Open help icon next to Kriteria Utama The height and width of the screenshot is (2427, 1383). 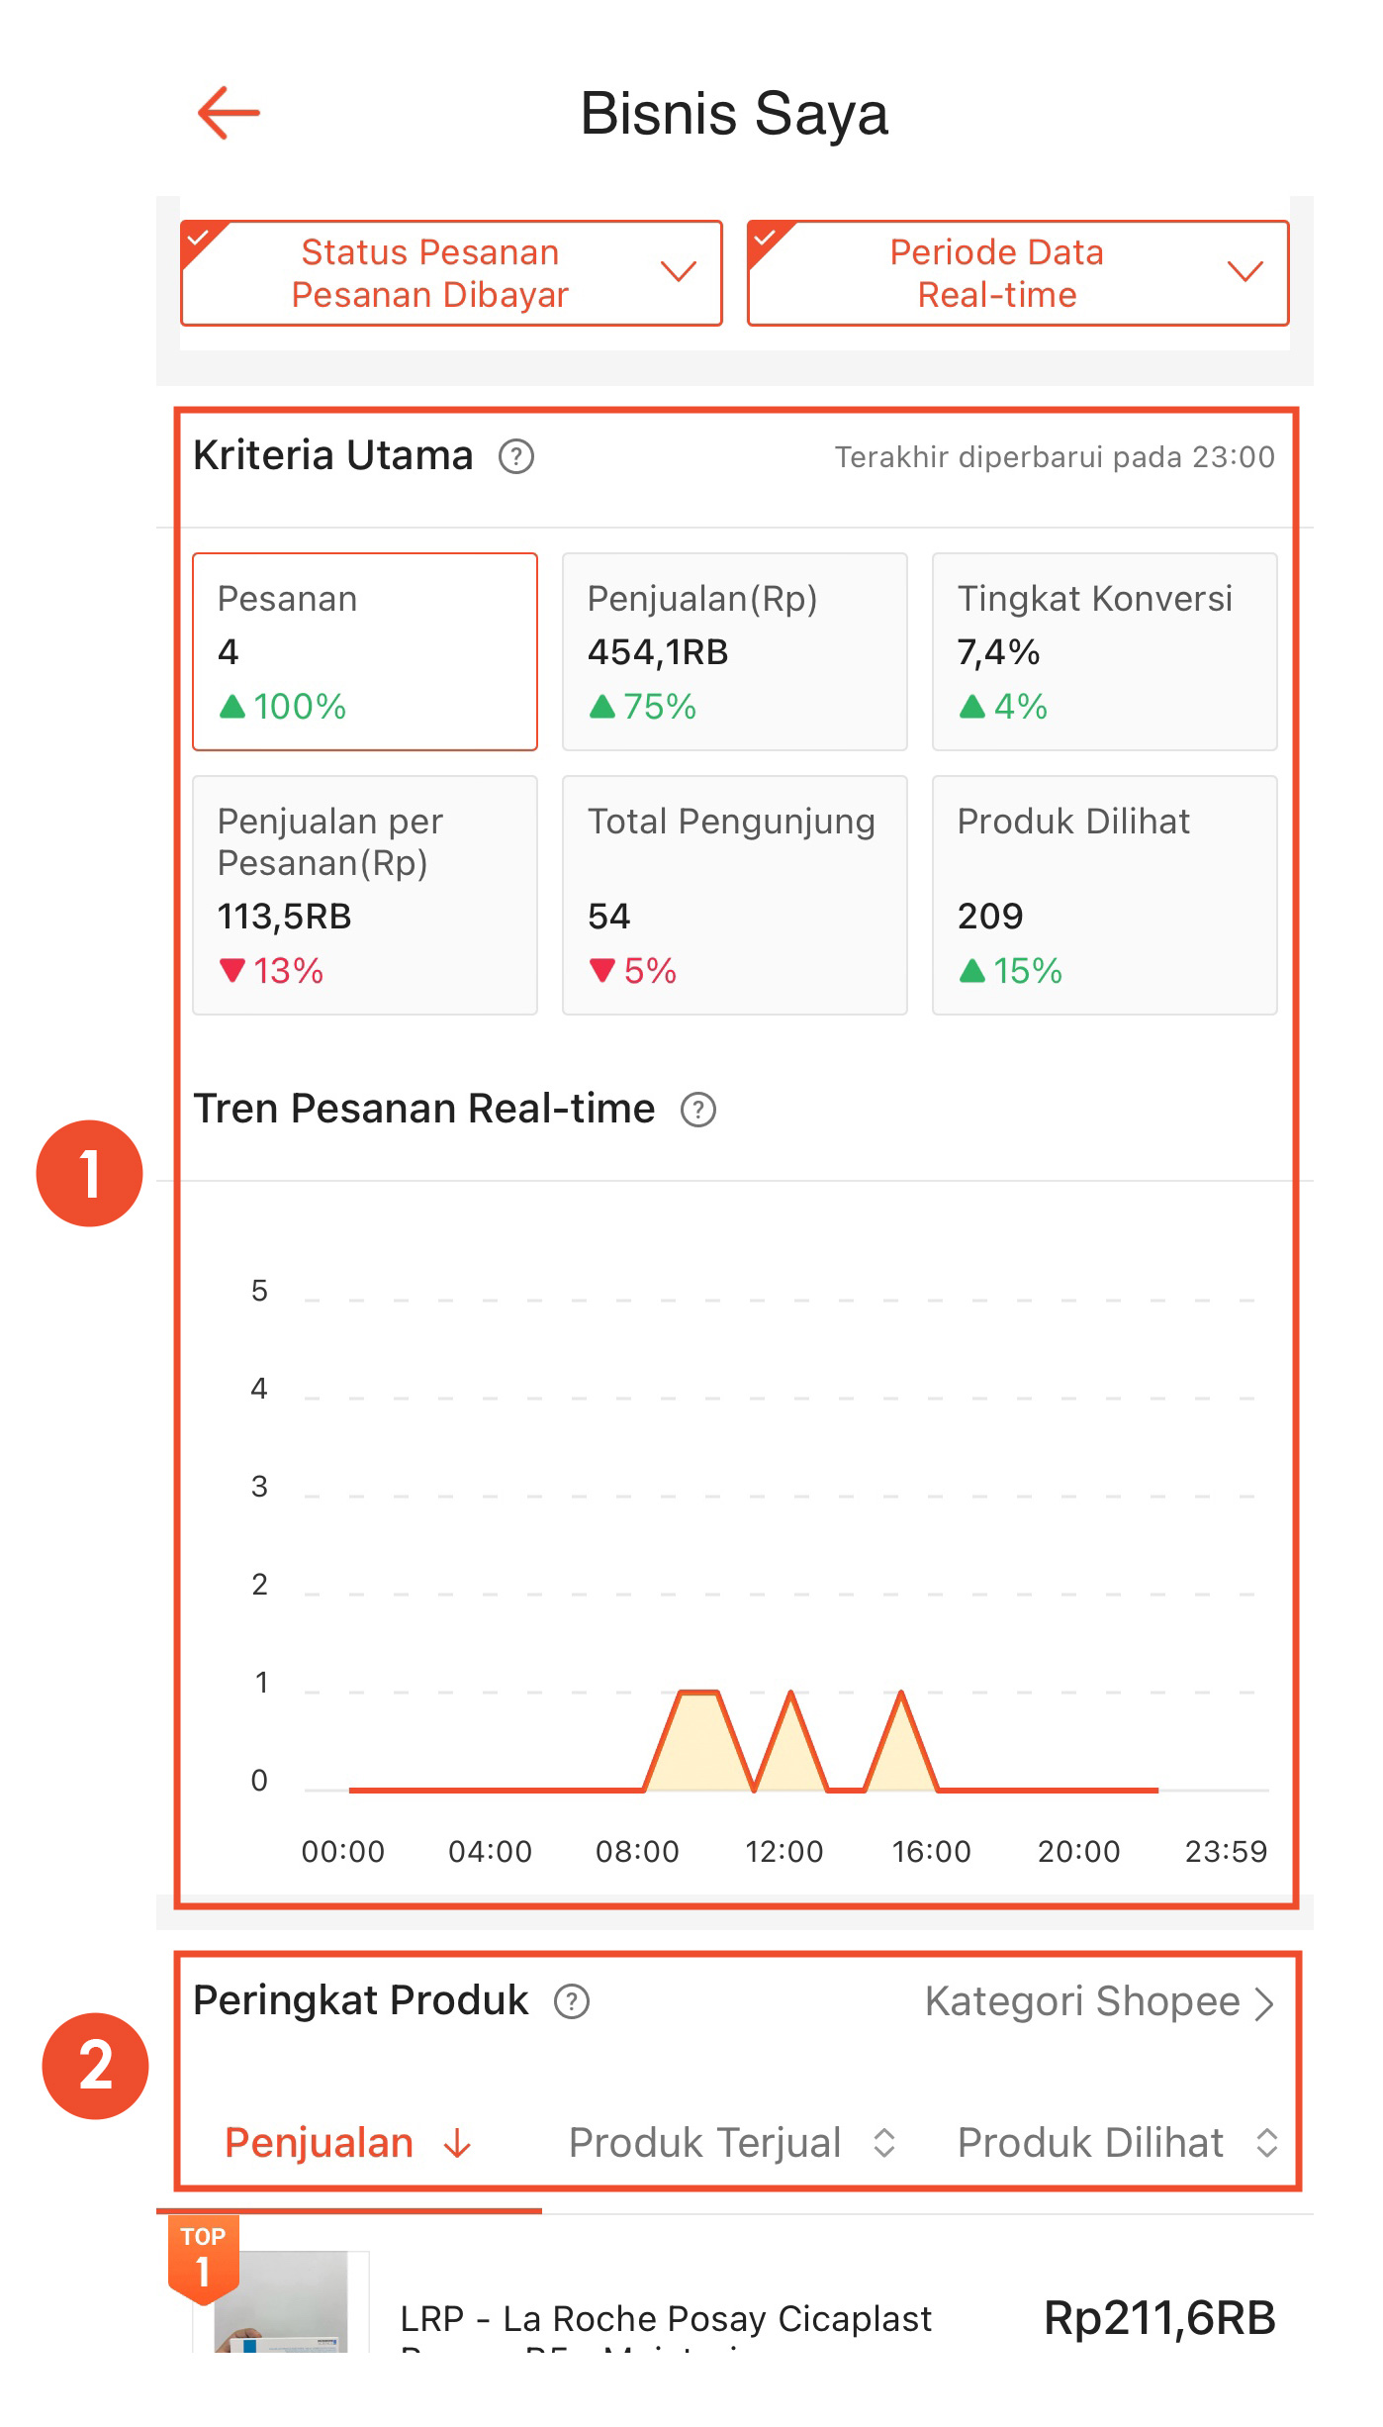click(516, 457)
